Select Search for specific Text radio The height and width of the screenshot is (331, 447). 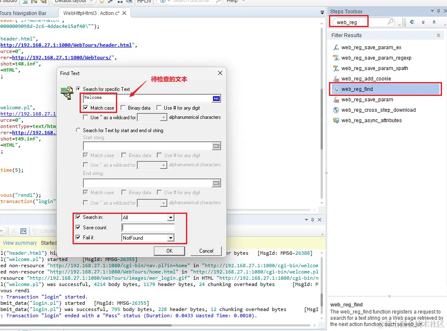coord(78,89)
